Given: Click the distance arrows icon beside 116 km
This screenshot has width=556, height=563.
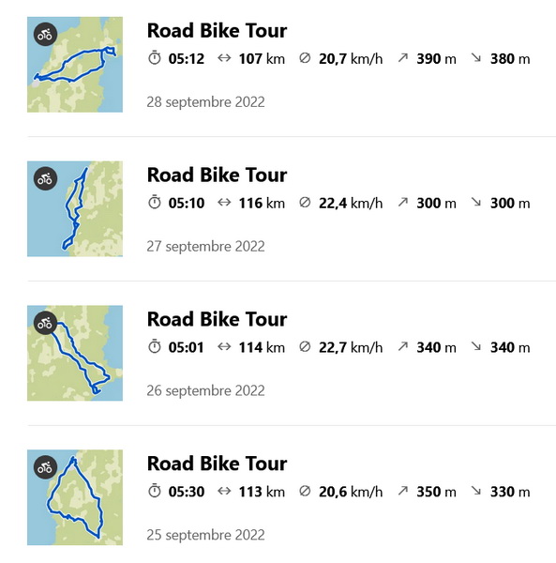Looking at the screenshot, I should [224, 203].
